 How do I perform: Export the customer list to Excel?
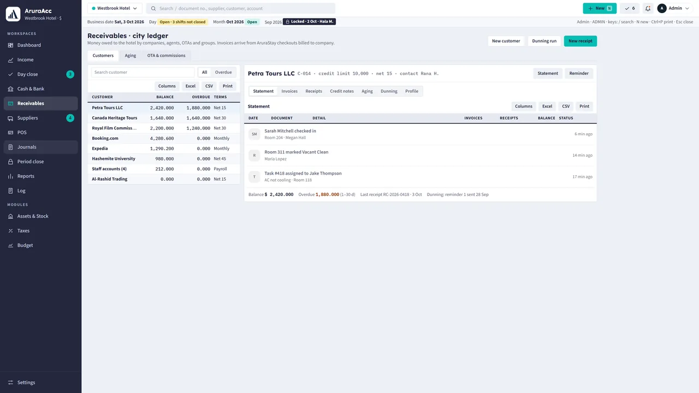[x=191, y=86]
